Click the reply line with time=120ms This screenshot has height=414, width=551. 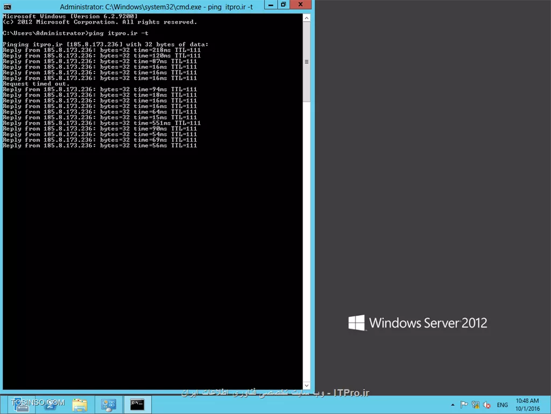point(102,55)
